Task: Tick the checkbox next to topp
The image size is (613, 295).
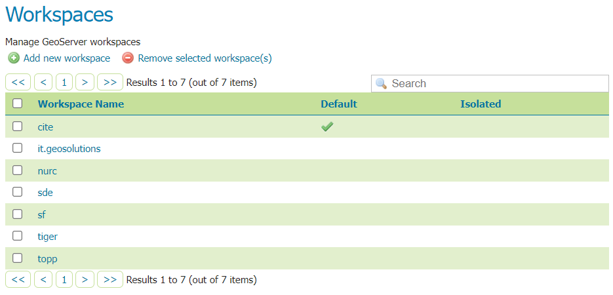Action: click(18, 258)
